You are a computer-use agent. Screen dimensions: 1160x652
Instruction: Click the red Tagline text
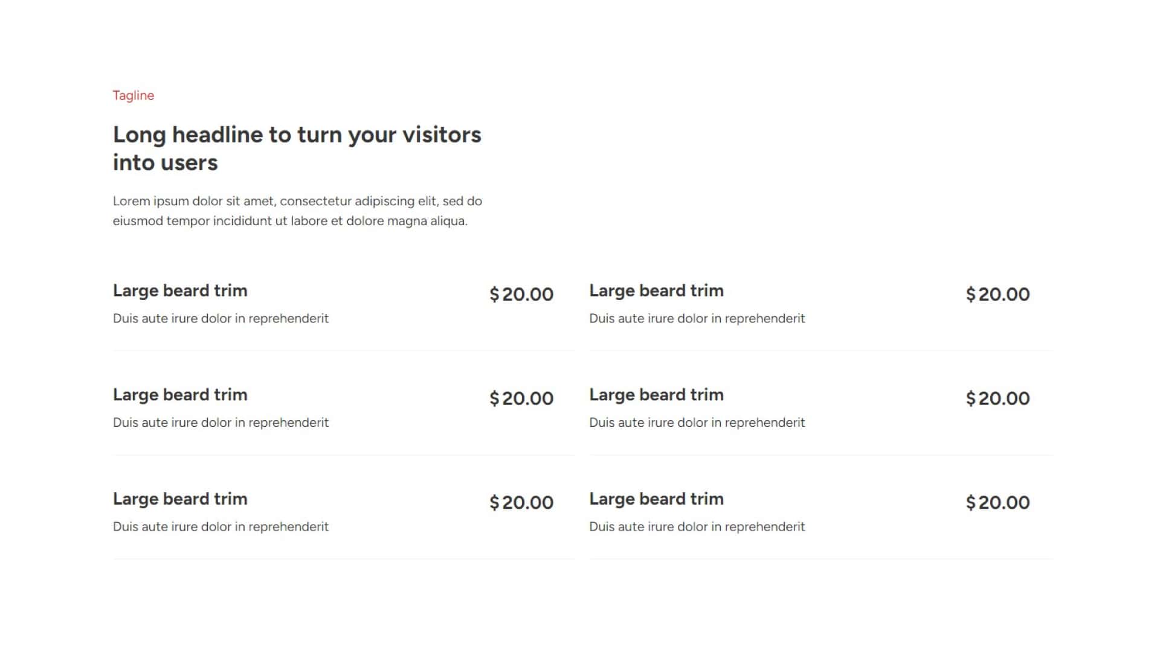click(x=134, y=95)
